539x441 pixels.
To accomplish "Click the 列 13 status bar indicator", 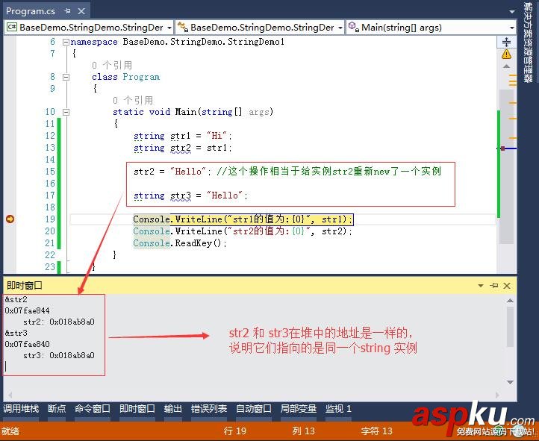I will [x=304, y=431].
